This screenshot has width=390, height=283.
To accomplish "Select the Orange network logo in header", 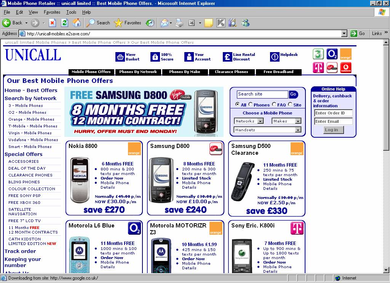I will [346, 54].
